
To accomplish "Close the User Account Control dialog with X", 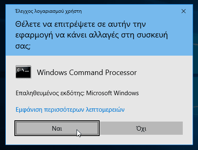I will [x=184, y=11].
